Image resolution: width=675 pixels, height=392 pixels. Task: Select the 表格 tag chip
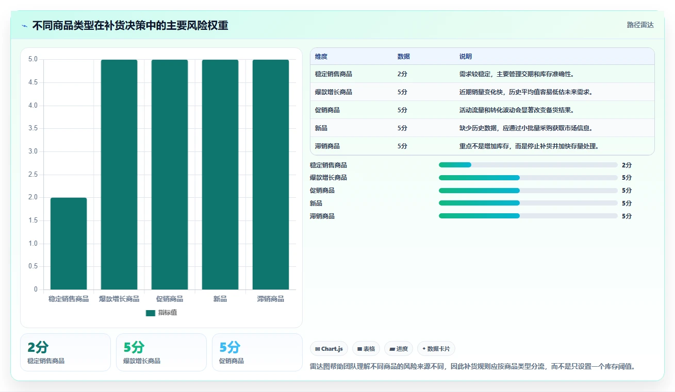pyautogui.click(x=366, y=349)
